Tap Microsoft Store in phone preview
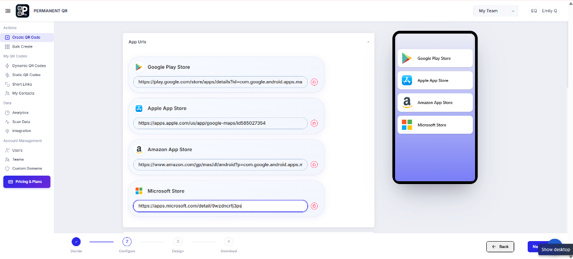 [435, 125]
